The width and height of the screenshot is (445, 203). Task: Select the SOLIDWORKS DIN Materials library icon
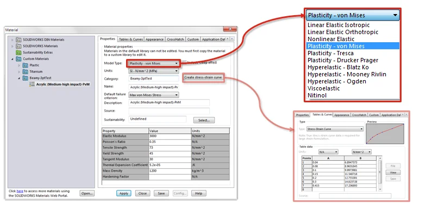pyautogui.click(x=18, y=40)
